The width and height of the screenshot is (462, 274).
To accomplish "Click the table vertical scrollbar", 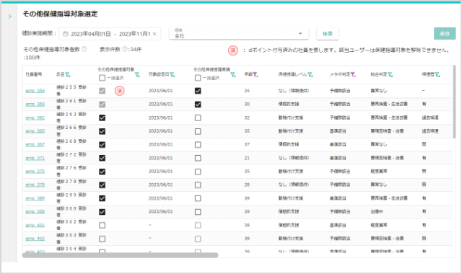I will (454, 102).
